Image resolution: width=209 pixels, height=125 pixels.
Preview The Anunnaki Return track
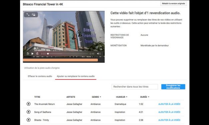pos(28,104)
